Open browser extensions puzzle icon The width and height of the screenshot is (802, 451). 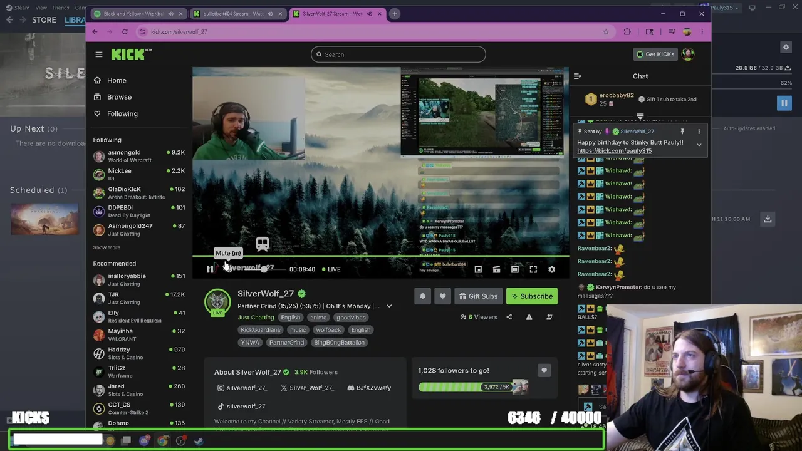click(627, 32)
